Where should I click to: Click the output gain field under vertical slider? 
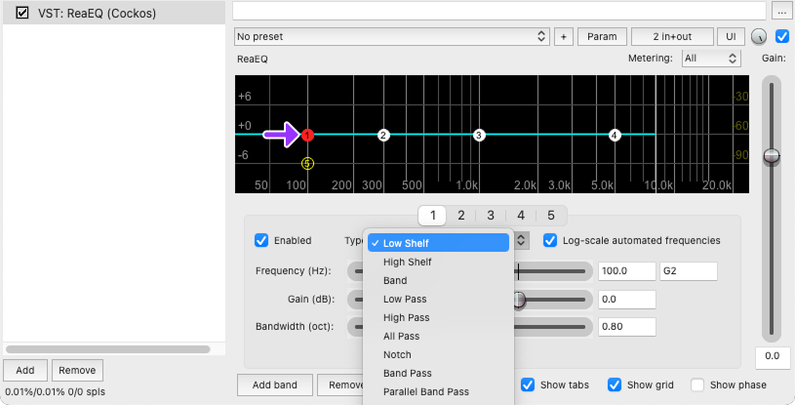pyautogui.click(x=773, y=357)
